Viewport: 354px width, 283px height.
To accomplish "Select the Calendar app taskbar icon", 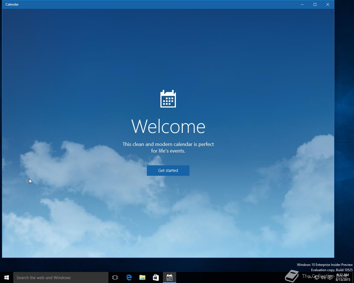I will pyautogui.click(x=170, y=277).
